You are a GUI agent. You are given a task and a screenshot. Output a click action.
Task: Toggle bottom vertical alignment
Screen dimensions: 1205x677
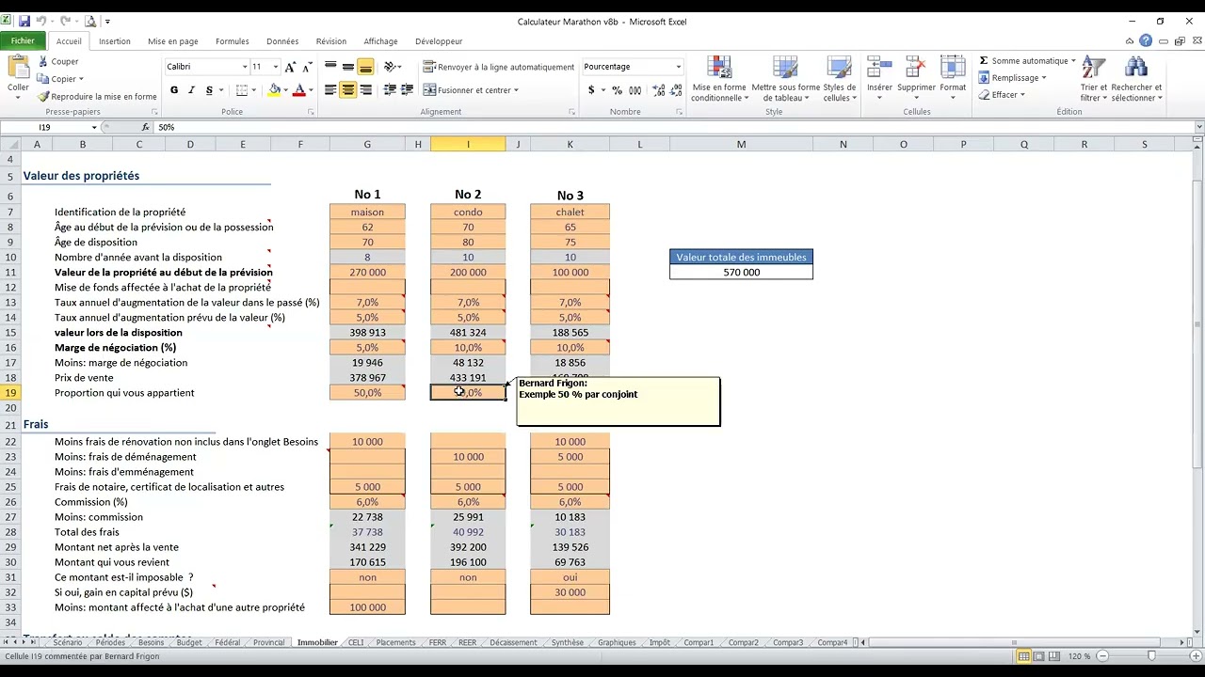point(366,67)
